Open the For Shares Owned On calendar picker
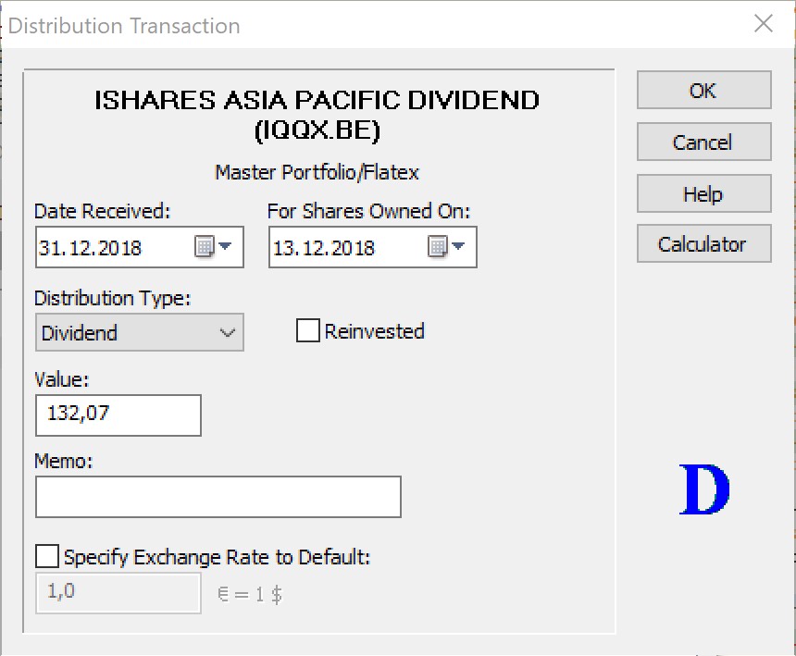 pyautogui.click(x=446, y=247)
